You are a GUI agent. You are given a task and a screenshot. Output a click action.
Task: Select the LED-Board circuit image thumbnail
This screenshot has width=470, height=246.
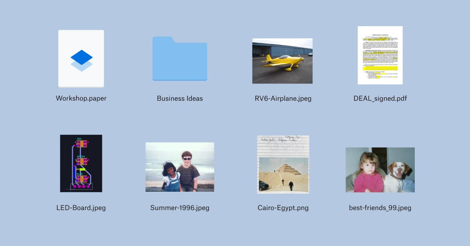(x=81, y=163)
